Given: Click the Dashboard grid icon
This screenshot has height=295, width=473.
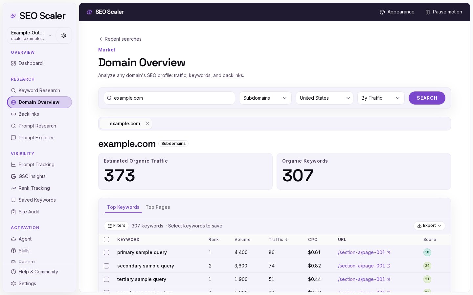Looking at the screenshot, I should pos(13,63).
